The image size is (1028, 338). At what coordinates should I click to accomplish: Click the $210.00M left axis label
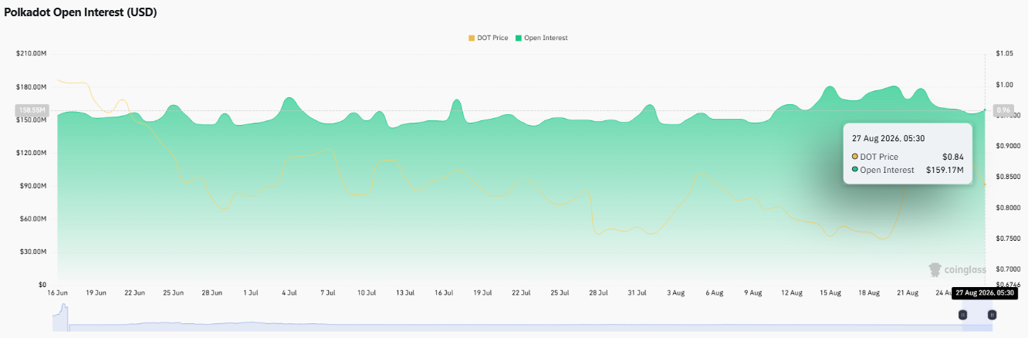(32, 54)
